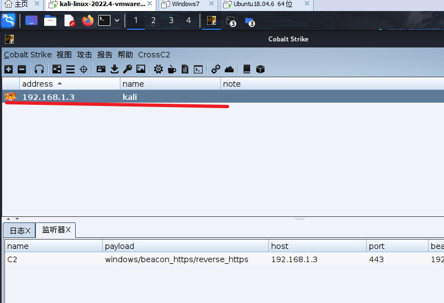
Task: Show the targets crosshair view icon
Action: (83, 70)
